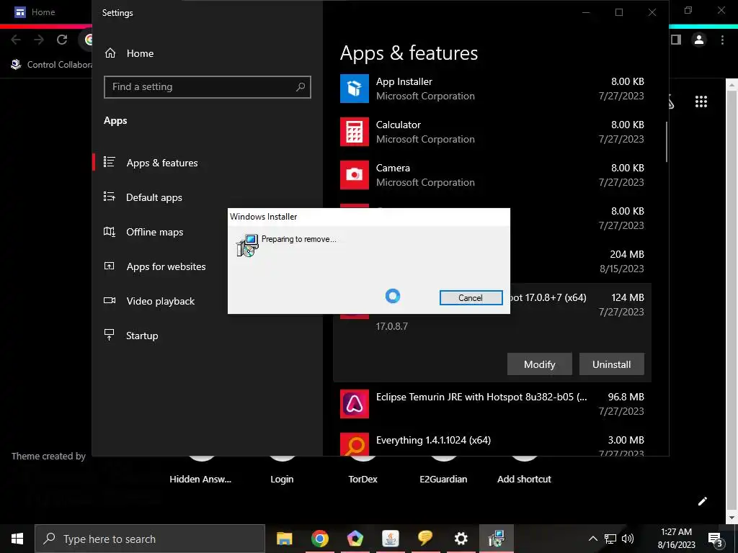Image resolution: width=738 pixels, height=553 pixels.
Task: Click the Find a setting search box
Action: click(207, 87)
